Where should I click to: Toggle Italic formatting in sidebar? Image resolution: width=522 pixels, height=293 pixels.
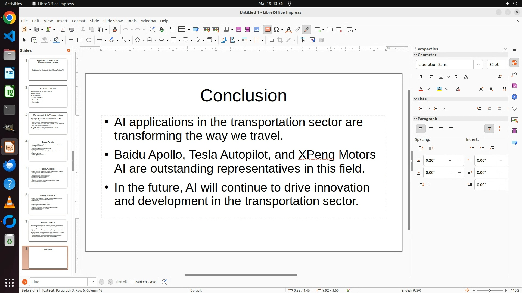tap(431, 77)
